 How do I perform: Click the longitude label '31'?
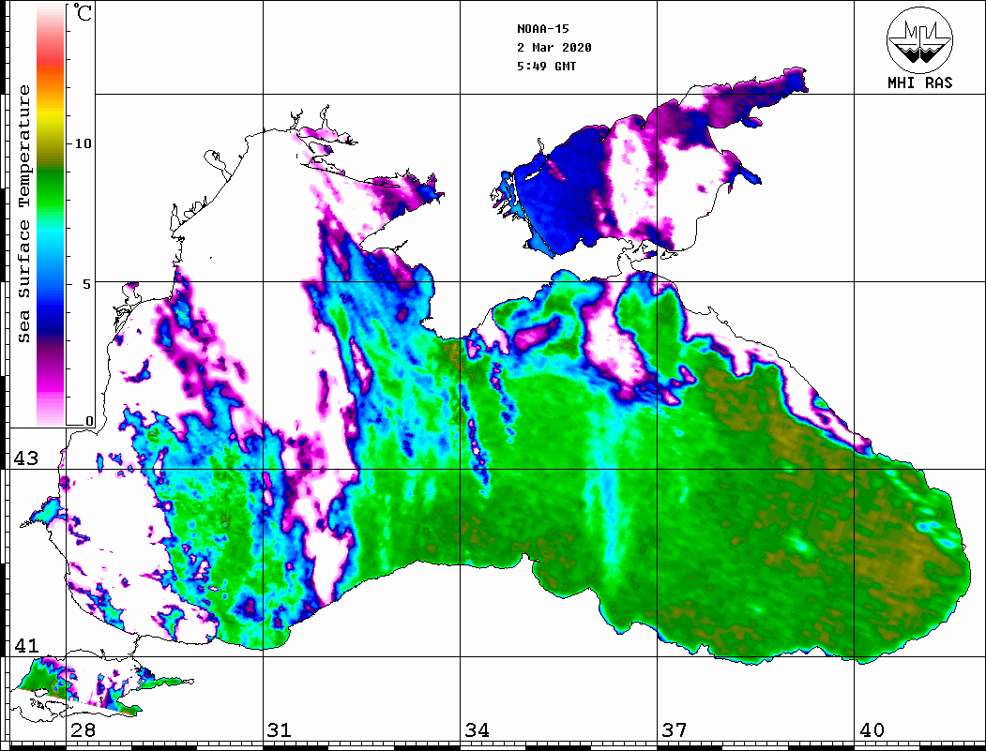[280, 730]
